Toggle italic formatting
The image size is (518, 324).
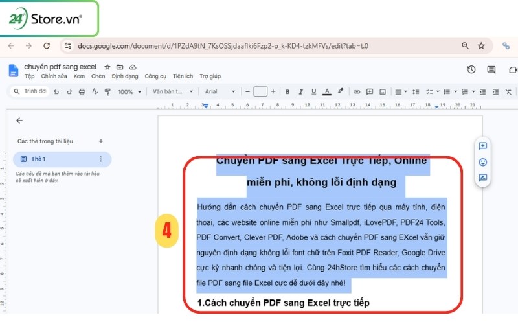300,92
